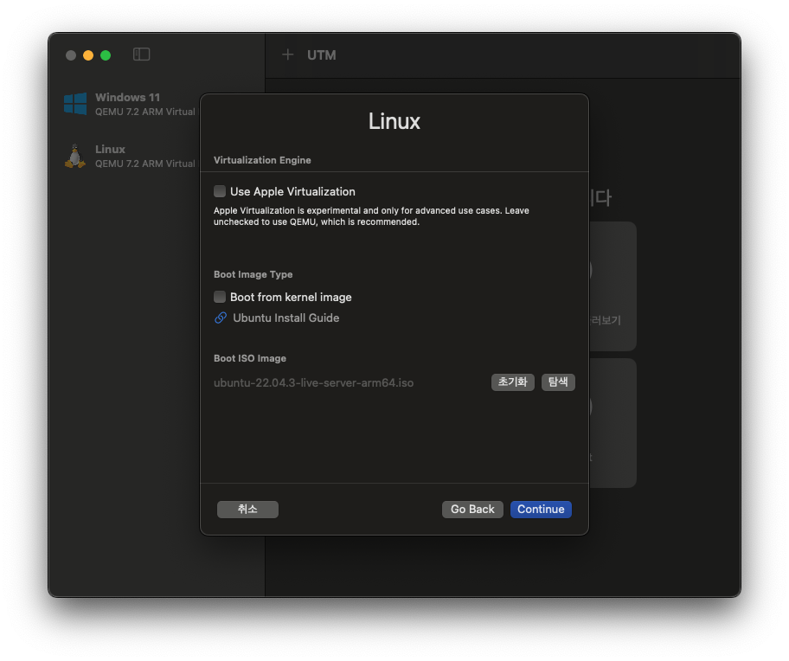Click the 취소 cancel button
The width and height of the screenshot is (789, 661).
click(247, 509)
